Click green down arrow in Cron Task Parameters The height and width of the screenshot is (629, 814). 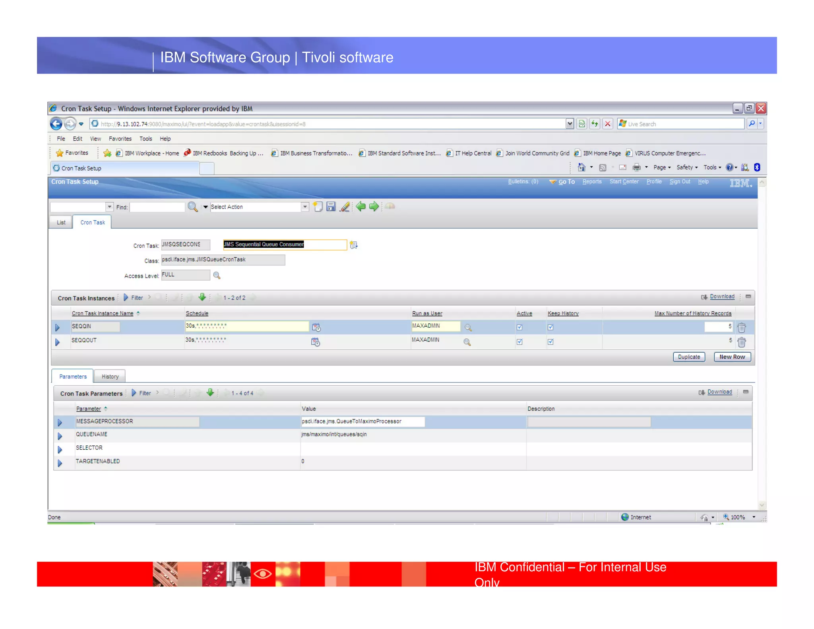(x=210, y=392)
